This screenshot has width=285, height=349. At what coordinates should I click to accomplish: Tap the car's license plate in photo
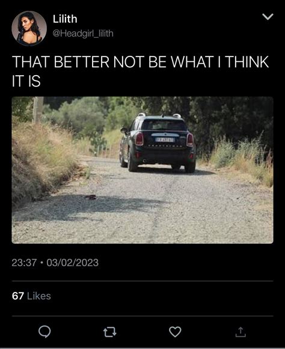[x=165, y=140]
